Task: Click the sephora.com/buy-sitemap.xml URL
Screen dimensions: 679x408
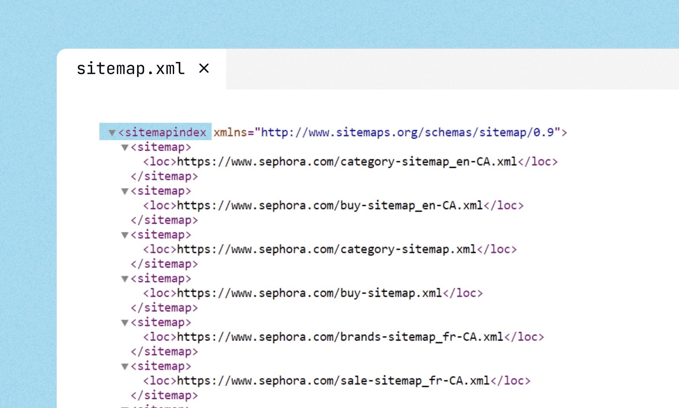Action: pos(309,293)
